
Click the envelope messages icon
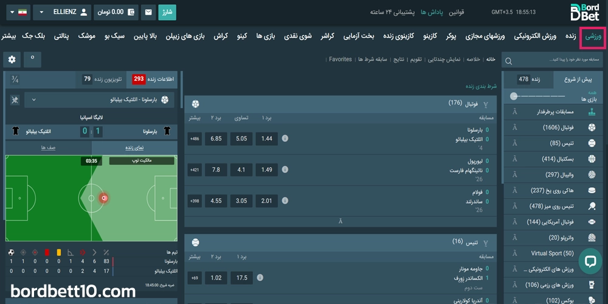click(148, 12)
